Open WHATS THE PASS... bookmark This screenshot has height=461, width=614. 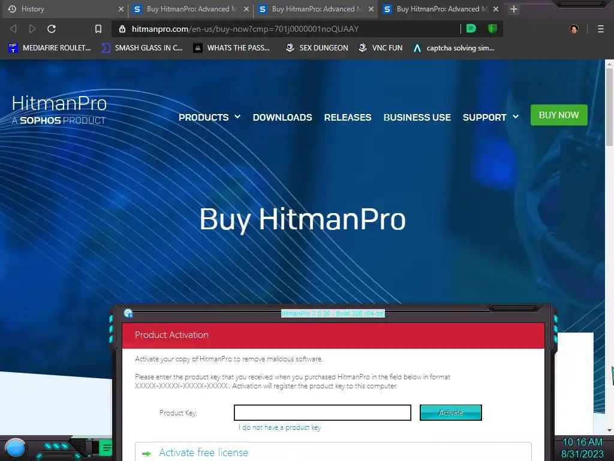click(x=232, y=48)
